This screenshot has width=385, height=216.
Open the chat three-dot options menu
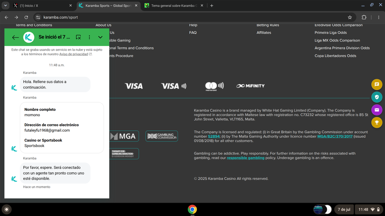point(89,37)
